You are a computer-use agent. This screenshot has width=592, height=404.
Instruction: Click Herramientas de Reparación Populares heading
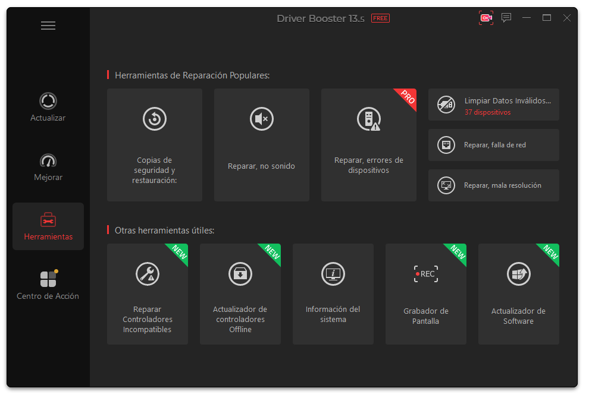tap(192, 75)
